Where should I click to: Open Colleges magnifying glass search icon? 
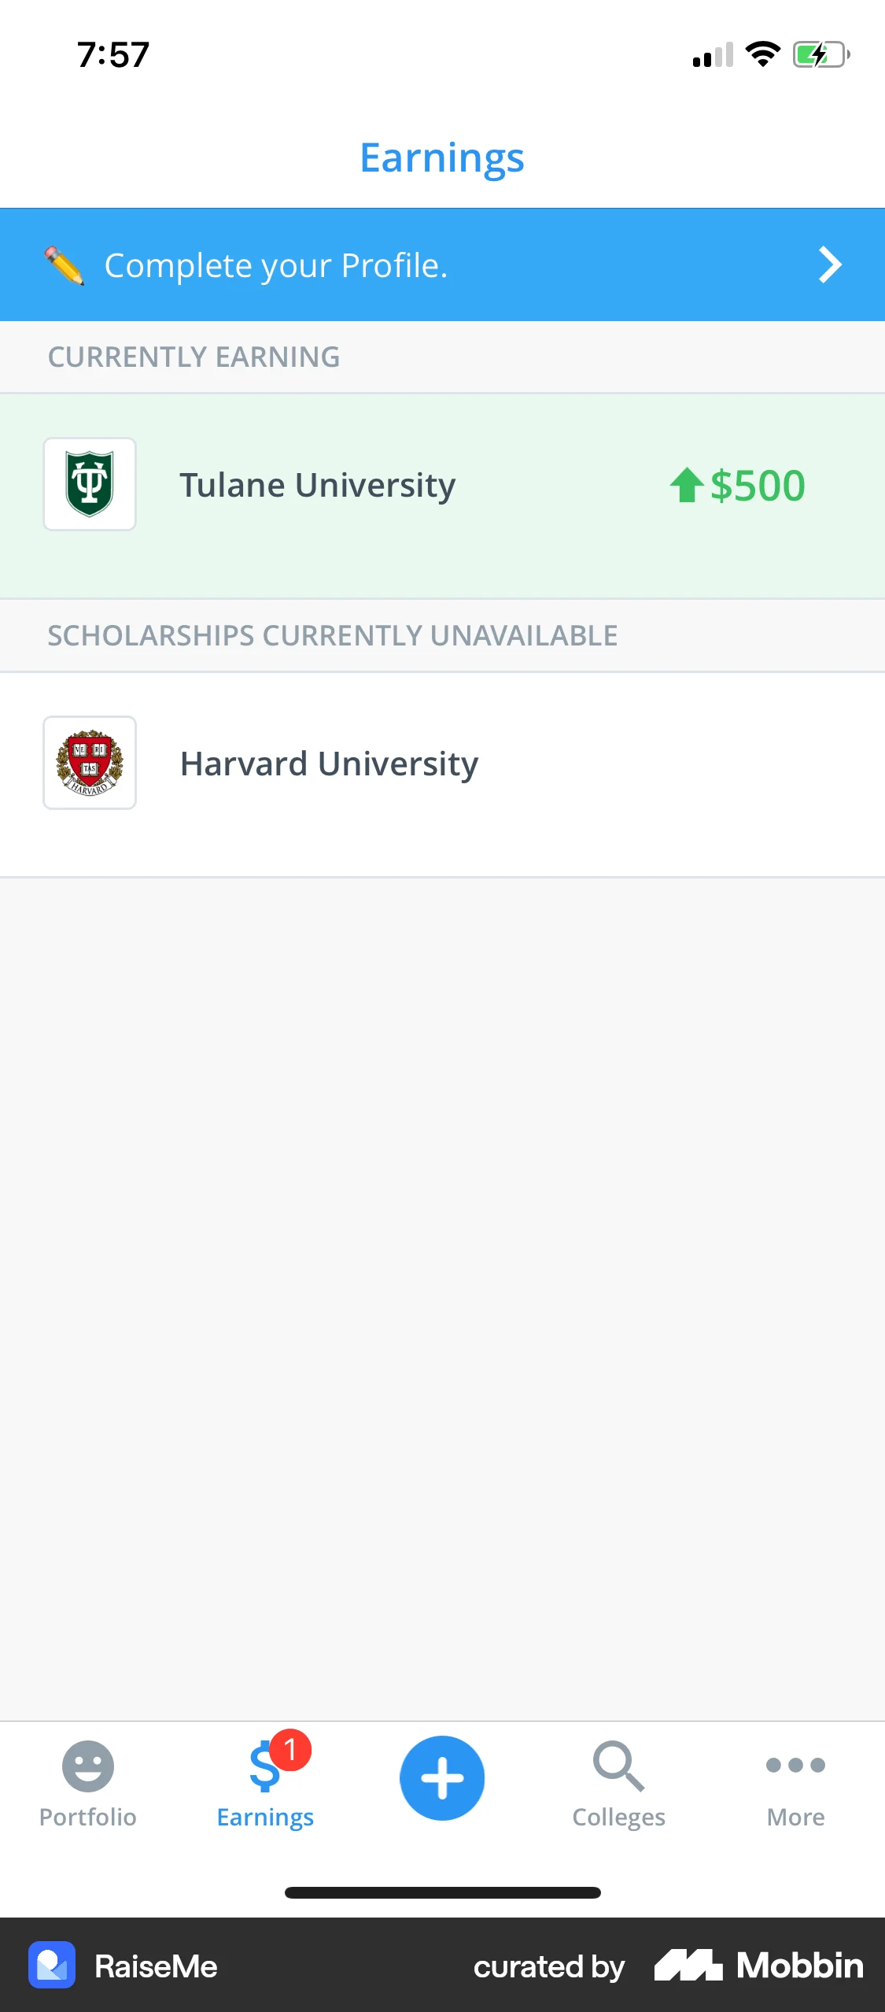[618, 1766]
